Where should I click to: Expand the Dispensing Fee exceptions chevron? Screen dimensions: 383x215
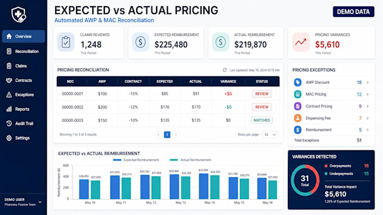click(367, 118)
